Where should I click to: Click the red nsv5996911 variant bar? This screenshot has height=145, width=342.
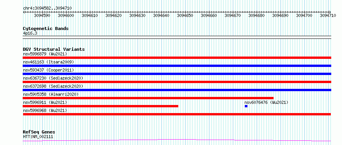(x=101, y=106)
